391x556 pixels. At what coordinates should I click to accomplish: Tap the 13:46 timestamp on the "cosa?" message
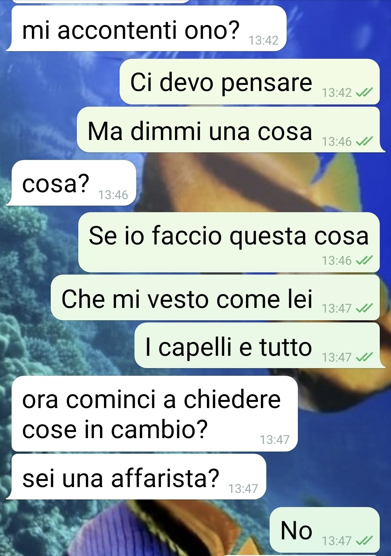coord(113,195)
